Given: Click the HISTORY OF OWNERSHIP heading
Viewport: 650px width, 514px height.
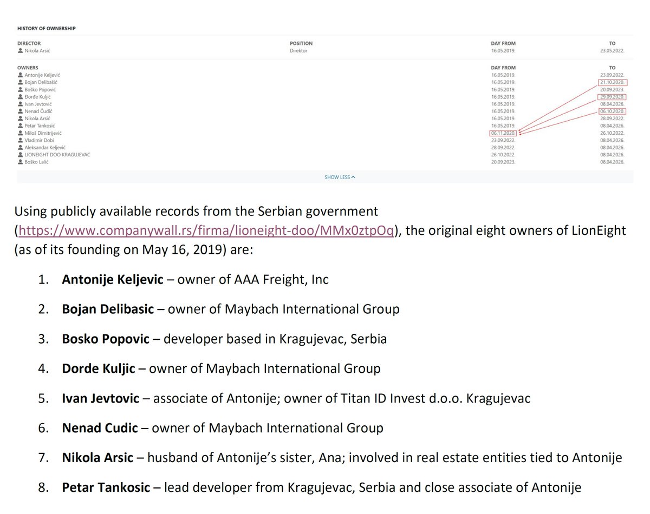Looking at the screenshot, I should pyautogui.click(x=46, y=28).
